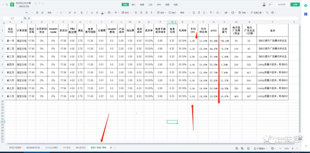Switch to PPC变动 sheet tab
This screenshot has height=153, width=310.
[x=67, y=148]
